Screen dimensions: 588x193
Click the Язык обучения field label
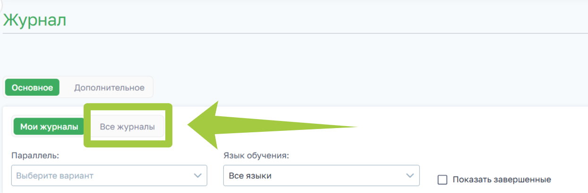[255, 156]
